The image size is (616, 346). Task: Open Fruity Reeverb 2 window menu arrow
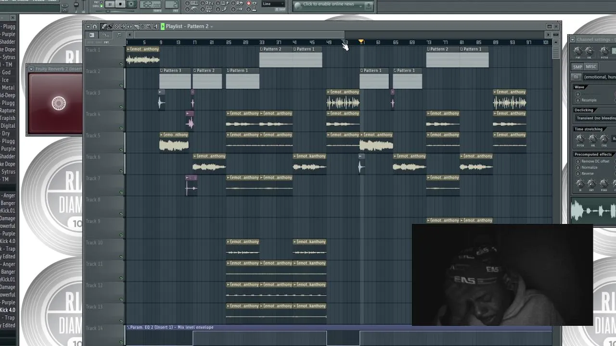tap(31, 69)
